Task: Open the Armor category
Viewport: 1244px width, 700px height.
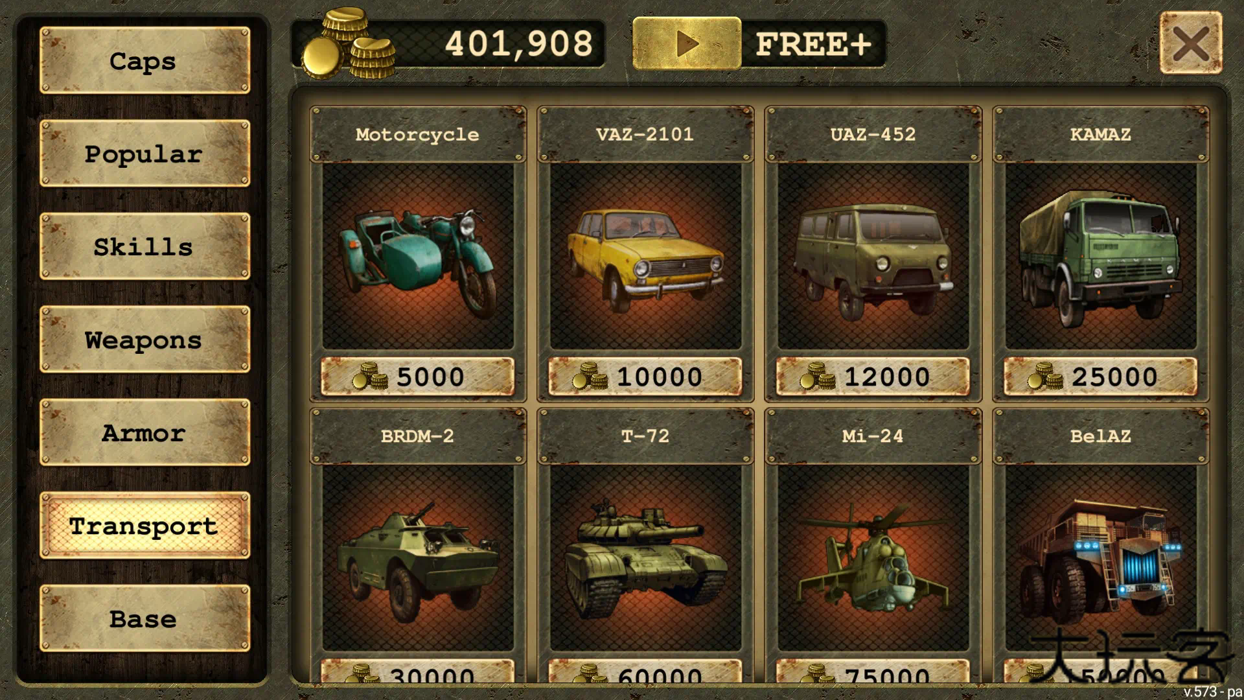Action: (x=144, y=432)
